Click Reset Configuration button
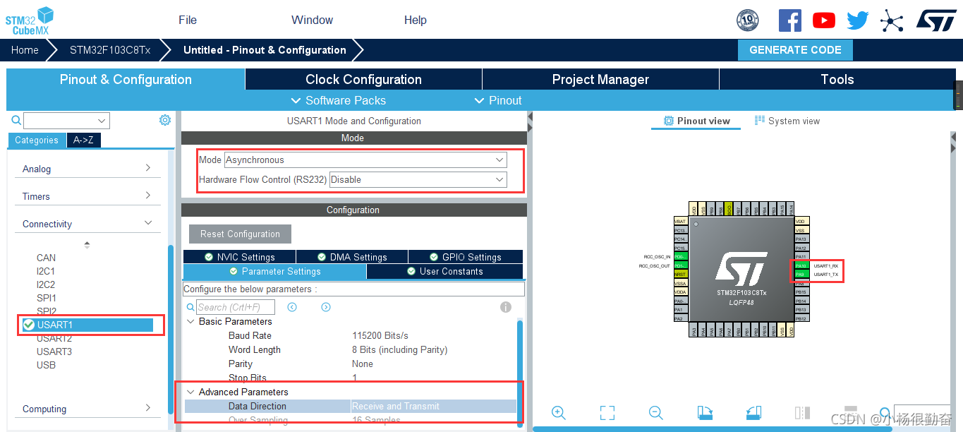Screen dimensions: 963x432 click(240, 234)
